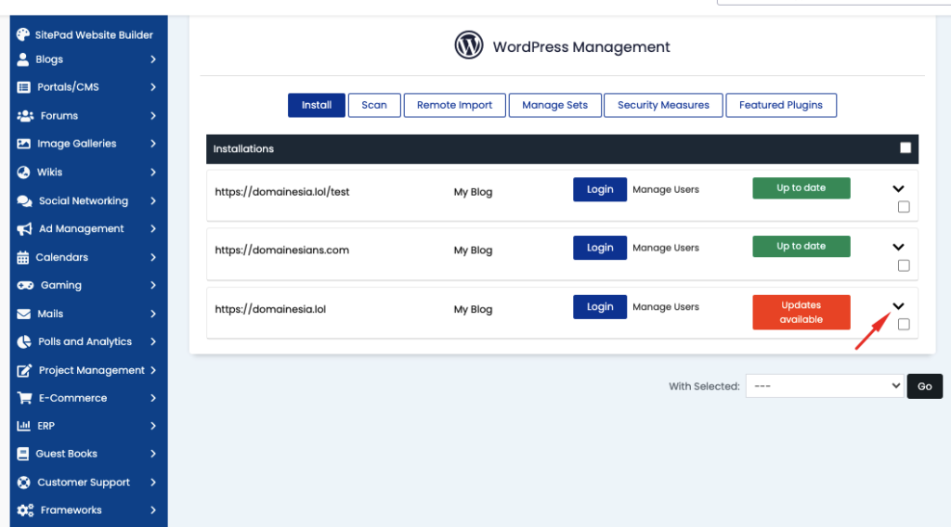The height and width of the screenshot is (527, 951).
Task: Expand the E-Commerce category chevron
Action: pyautogui.click(x=153, y=398)
